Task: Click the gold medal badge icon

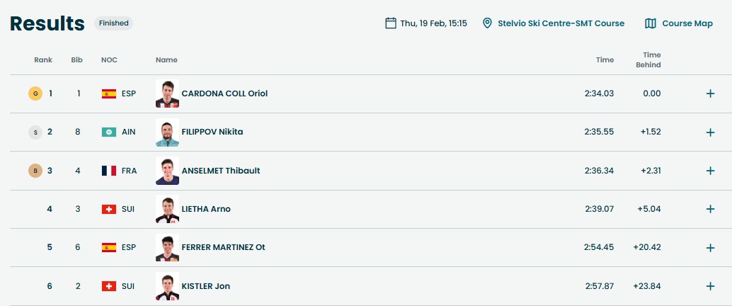Action: tap(35, 93)
